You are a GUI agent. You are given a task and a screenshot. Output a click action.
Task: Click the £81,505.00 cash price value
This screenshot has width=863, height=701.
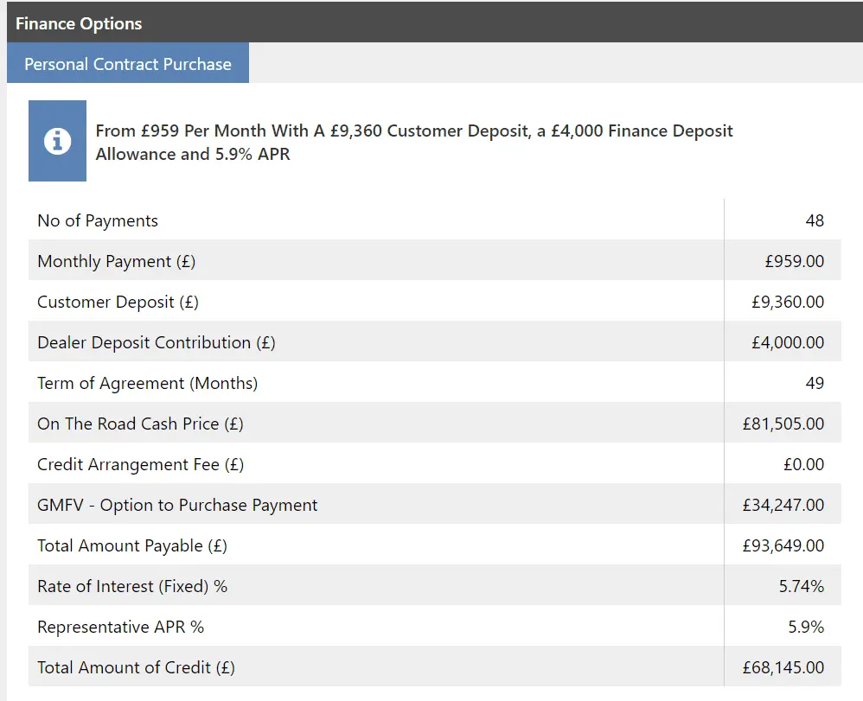[x=783, y=424]
